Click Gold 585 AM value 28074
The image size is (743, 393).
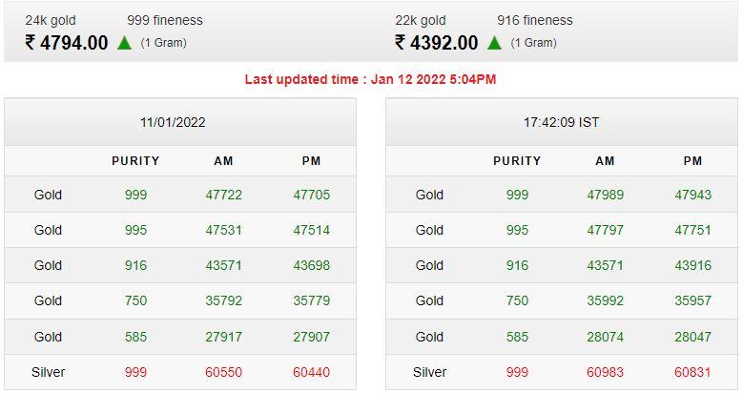click(x=605, y=337)
